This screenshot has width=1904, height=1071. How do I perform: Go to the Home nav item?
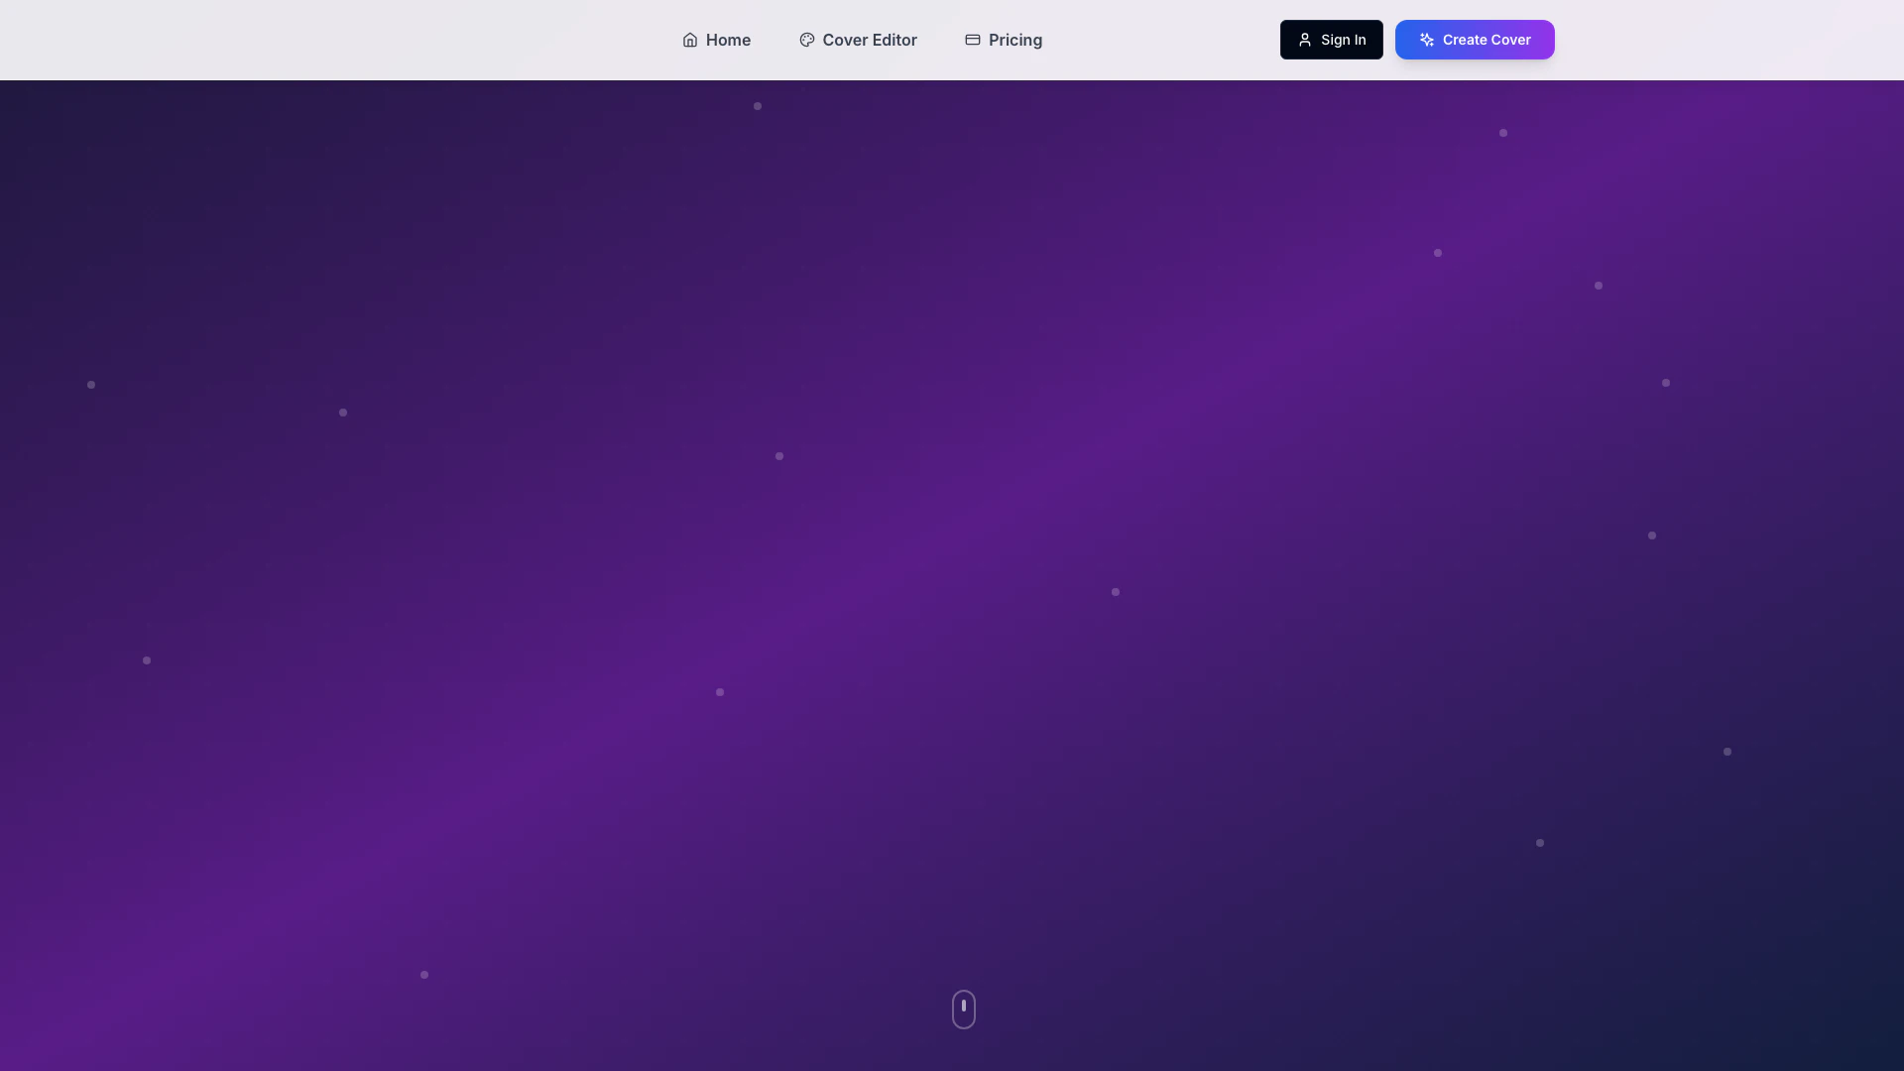click(716, 40)
